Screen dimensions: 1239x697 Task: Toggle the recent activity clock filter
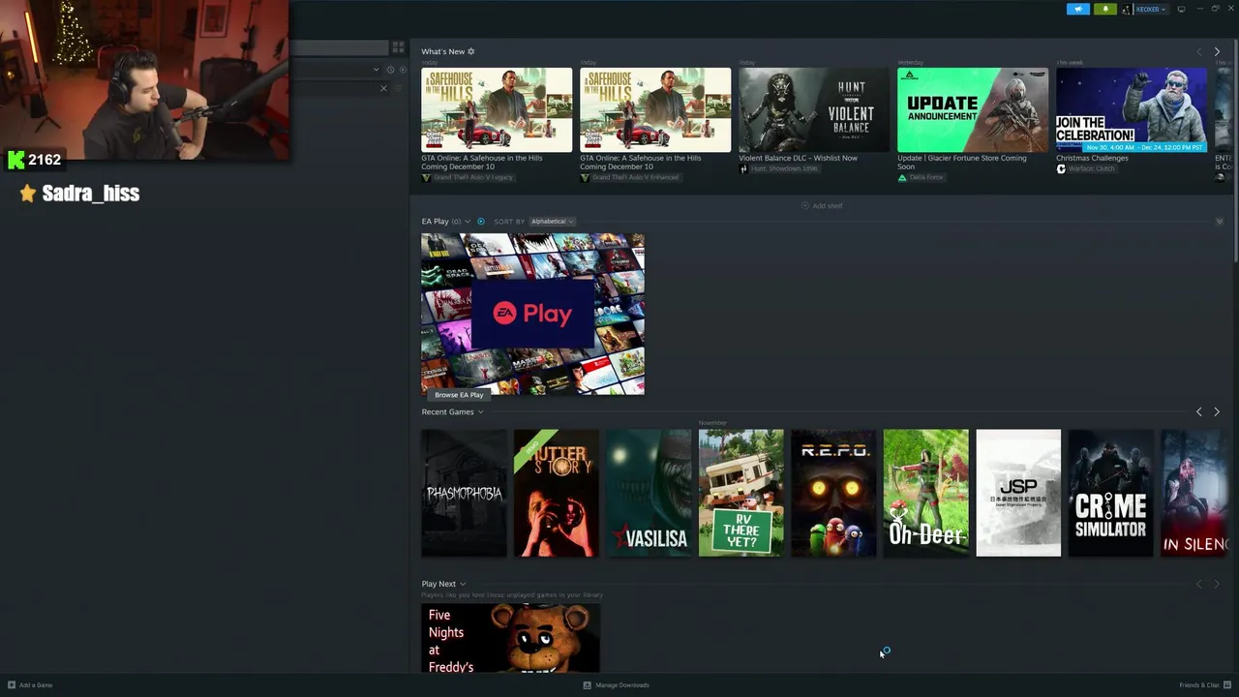390,70
